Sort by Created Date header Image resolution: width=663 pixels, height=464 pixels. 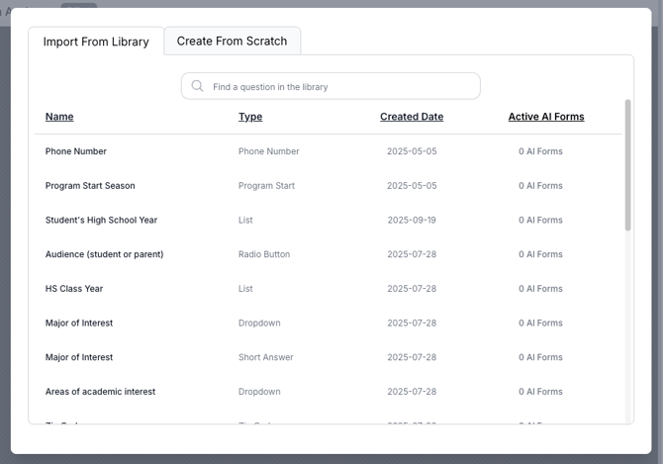pos(412,117)
